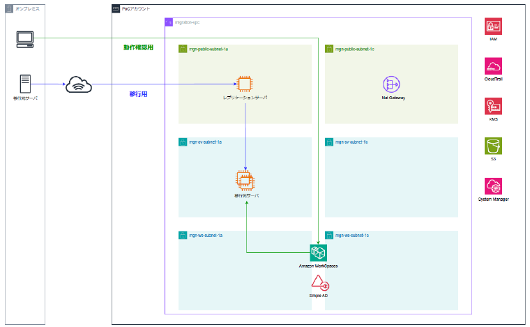Click the System Manager icon
The height and width of the screenshot is (327, 530).
[493, 185]
